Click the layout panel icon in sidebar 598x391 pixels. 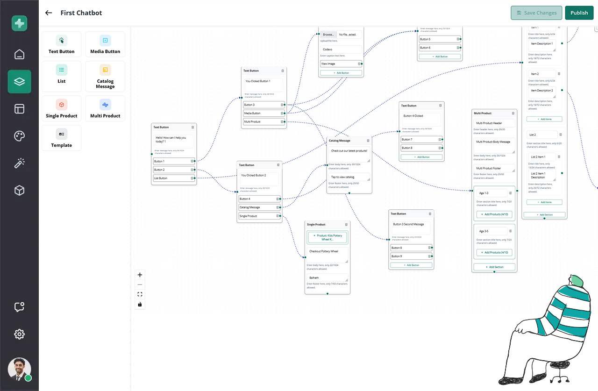19,109
